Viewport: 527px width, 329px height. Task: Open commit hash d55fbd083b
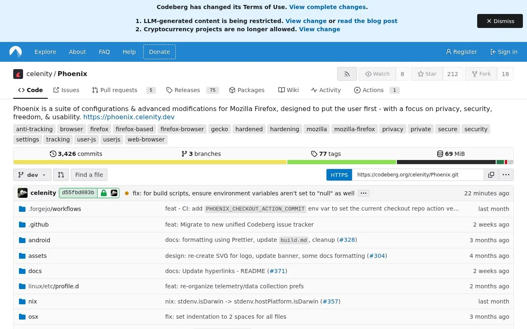[x=78, y=193]
